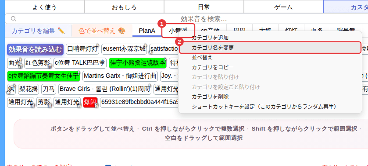This screenshot has height=166, width=368.
Task: Click the 面光 sound button
Action: pos(14,63)
